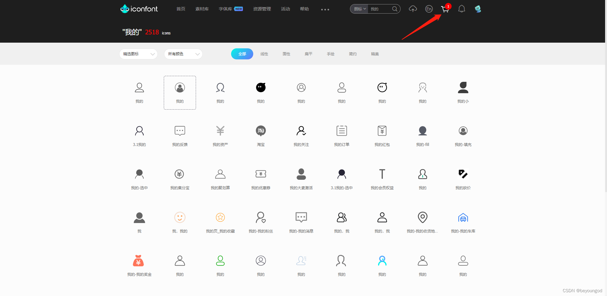Open the notifications bell
Screen dimensions: 607x296
point(462,9)
